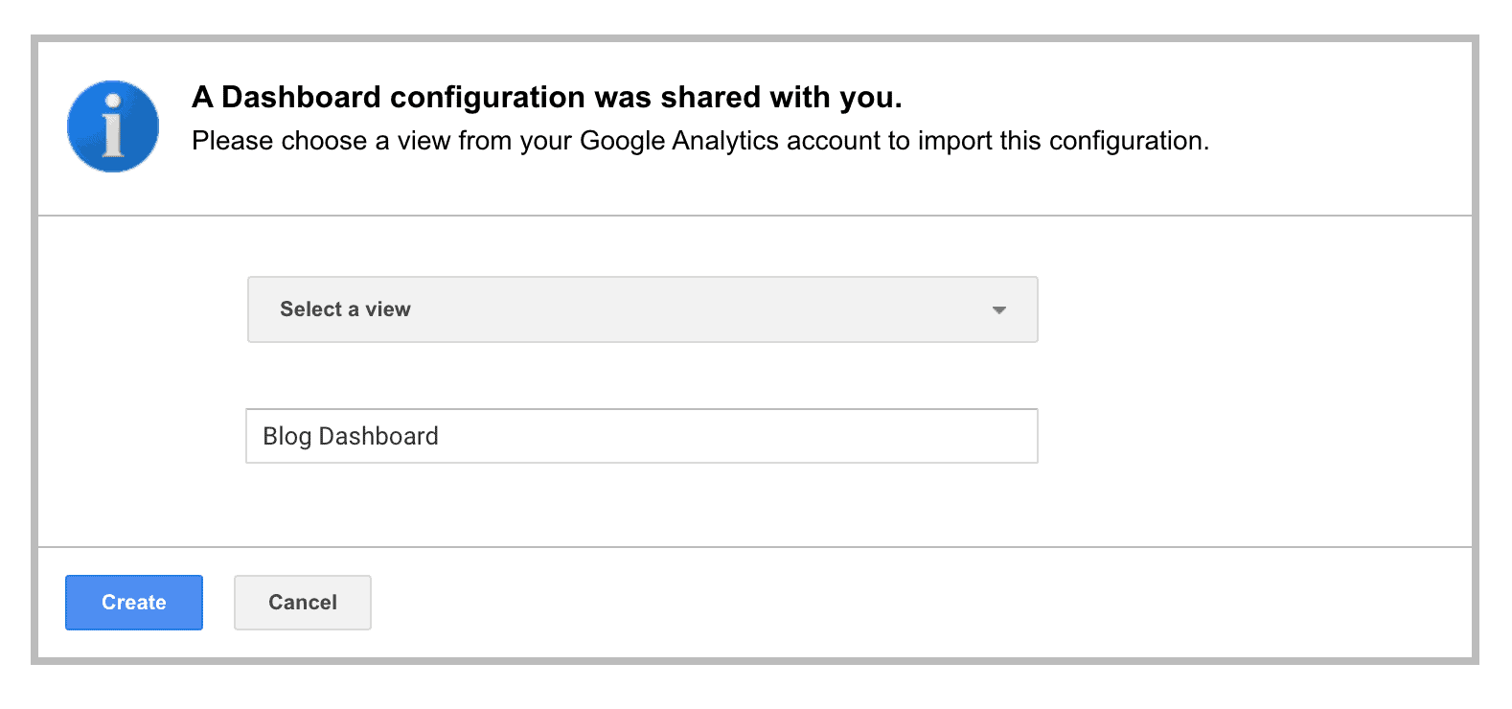Click inside the Blog Dashboard name field
This screenshot has height=709, width=1512.
point(642,436)
